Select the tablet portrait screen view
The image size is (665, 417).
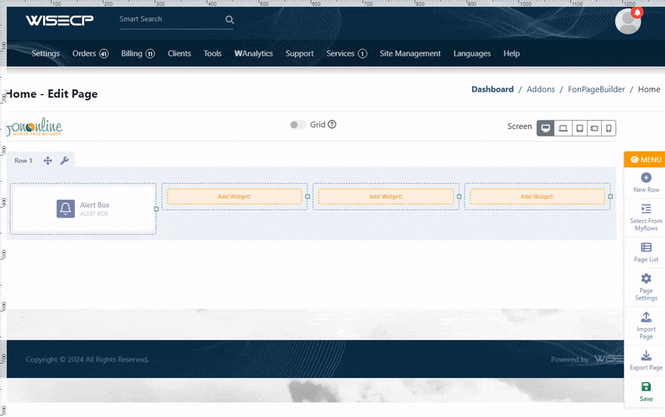coord(579,128)
